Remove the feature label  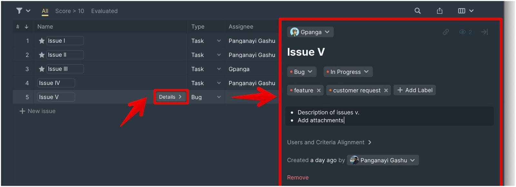click(x=319, y=90)
